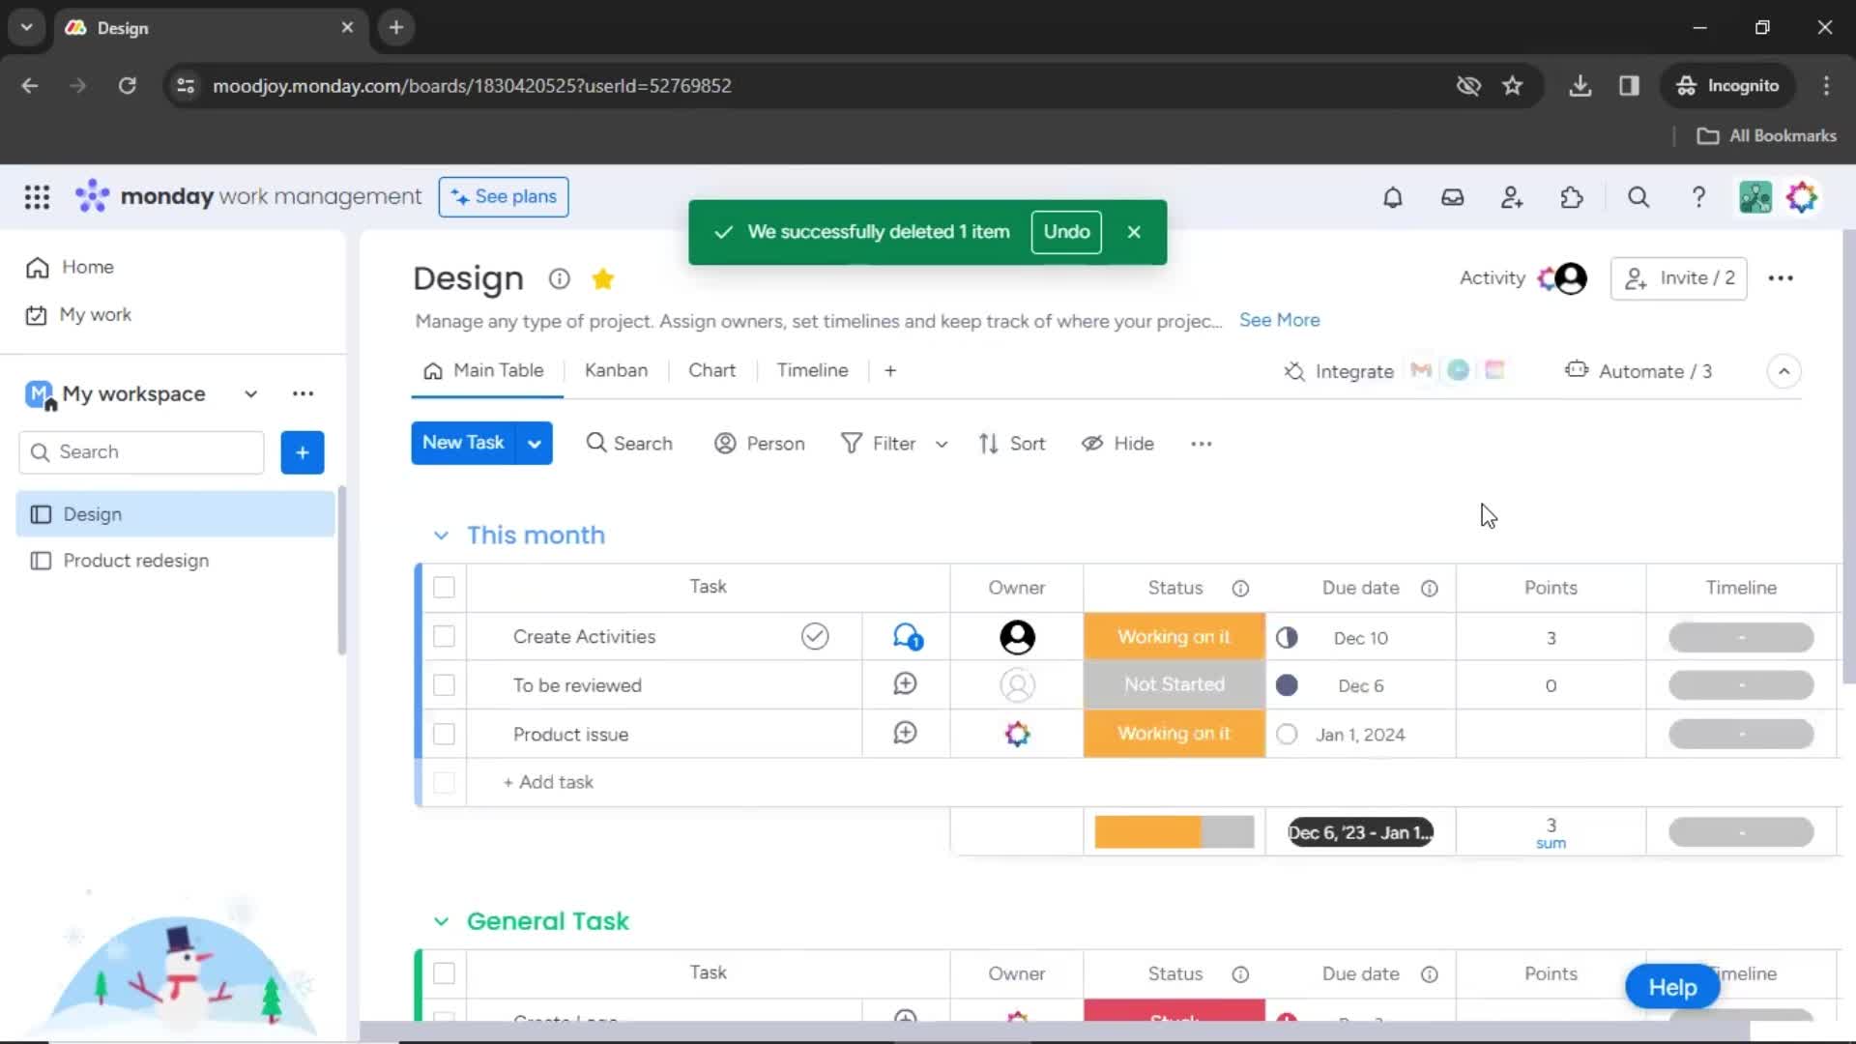Toggle checkbox for Create Activities task

pos(444,636)
